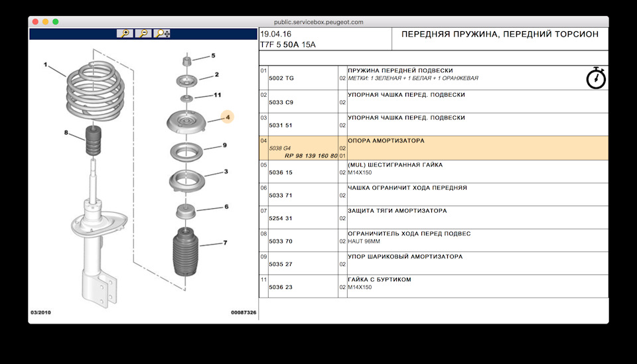Image resolution: width=637 pixels, height=364 pixels.
Task: Select row УПОР ШАРИКОВЫЙ АМОРТИЗАТОРА
Action: (433, 263)
